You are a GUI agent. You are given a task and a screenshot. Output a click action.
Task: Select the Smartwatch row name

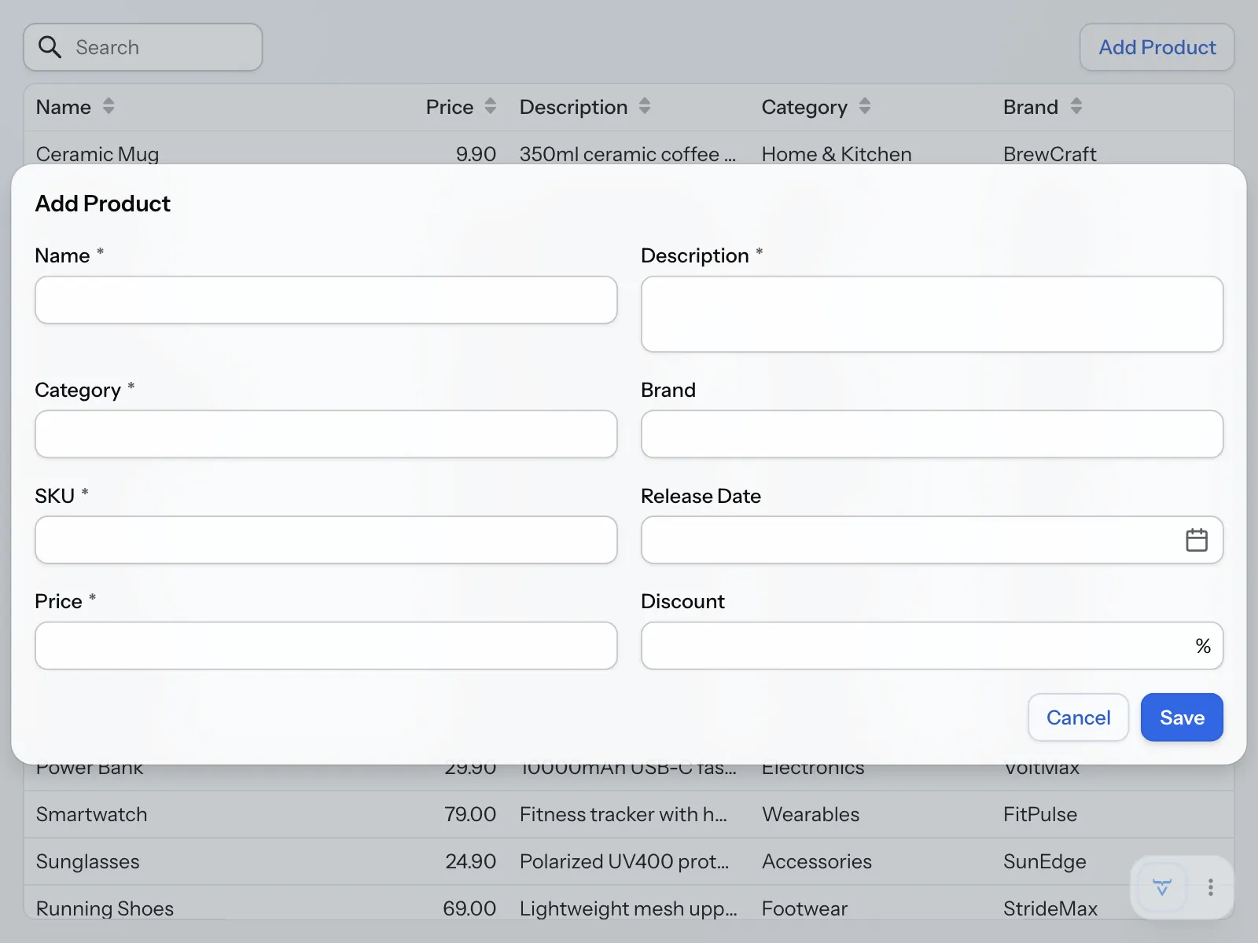pyautogui.click(x=92, y=814)
